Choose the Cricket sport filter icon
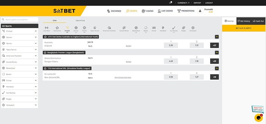 [67, 28]
